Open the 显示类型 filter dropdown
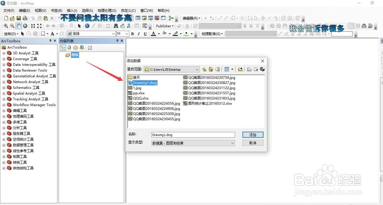Viewport: 383px width, 205px height. (x=232, y=143)
